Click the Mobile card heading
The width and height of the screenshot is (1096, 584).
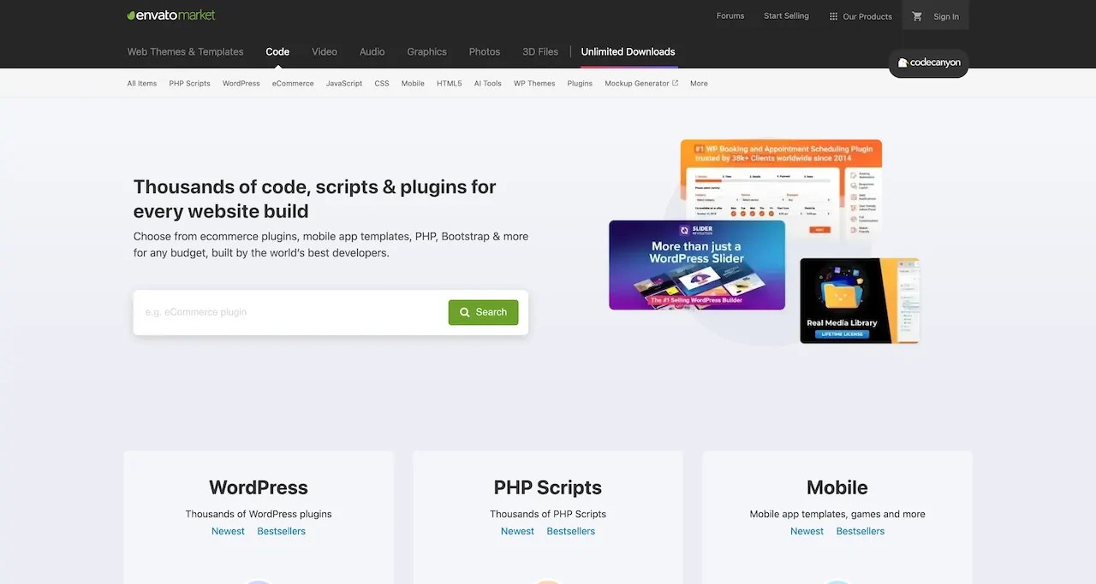(x=837, y=487)
